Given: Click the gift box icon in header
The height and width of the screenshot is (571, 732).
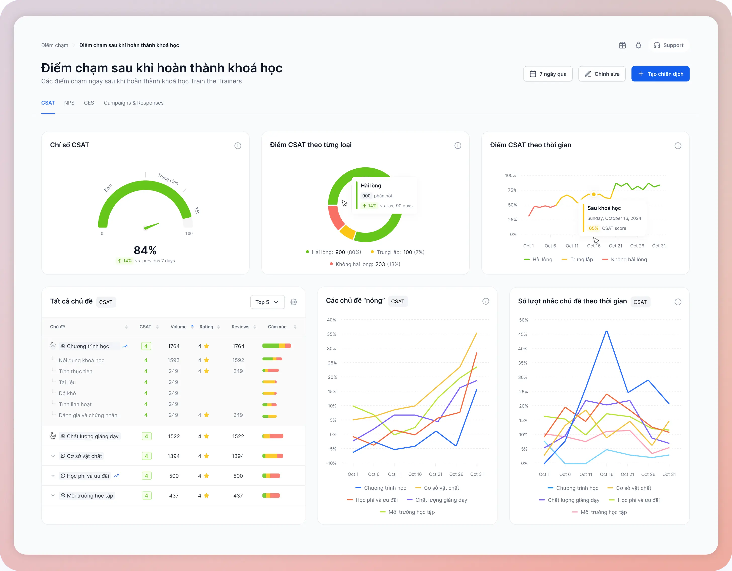Looking at the screenshot, I should coord(622,45).
